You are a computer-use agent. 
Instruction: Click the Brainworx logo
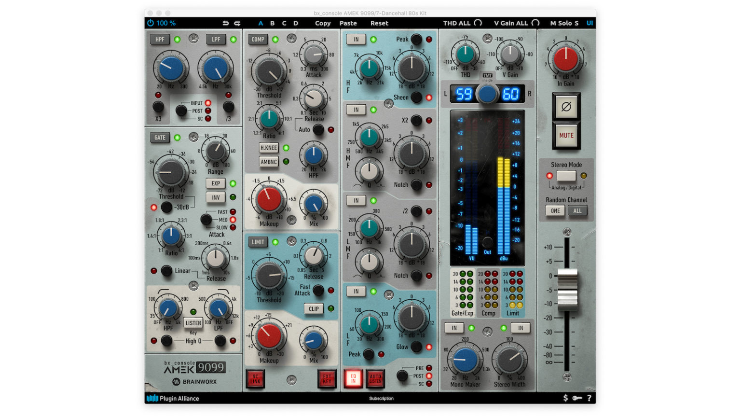point(194,381)
